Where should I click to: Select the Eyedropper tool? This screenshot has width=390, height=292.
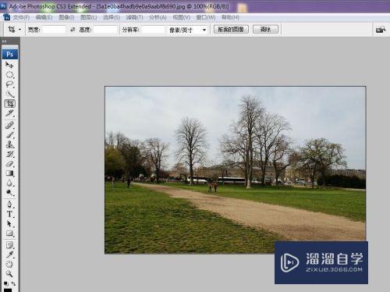click(x=9, y=255)
